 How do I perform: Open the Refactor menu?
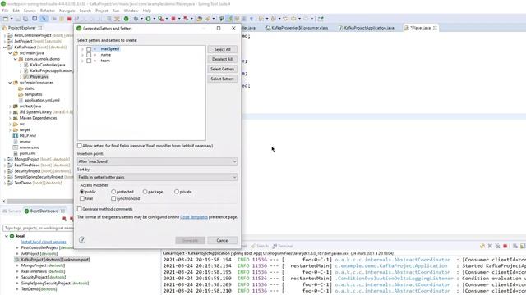pos(48,11)
